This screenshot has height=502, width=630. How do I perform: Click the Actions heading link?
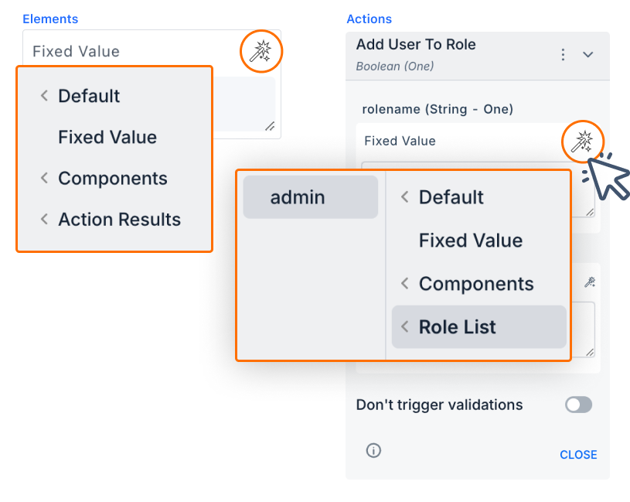(369, 19)
